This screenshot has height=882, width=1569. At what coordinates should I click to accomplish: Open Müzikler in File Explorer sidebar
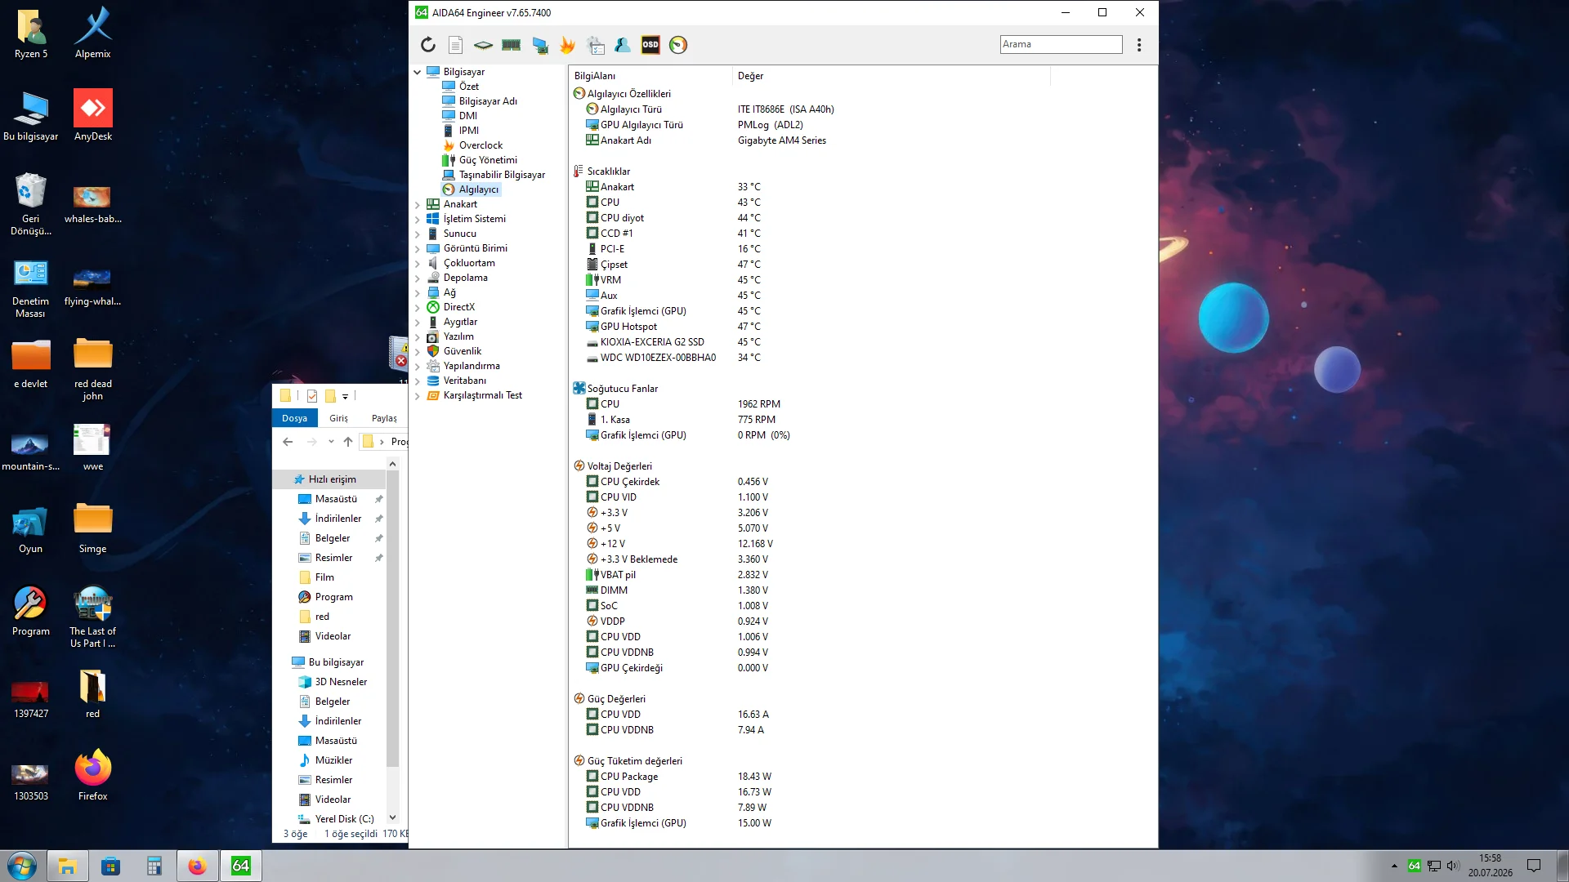tap(333, 760)
